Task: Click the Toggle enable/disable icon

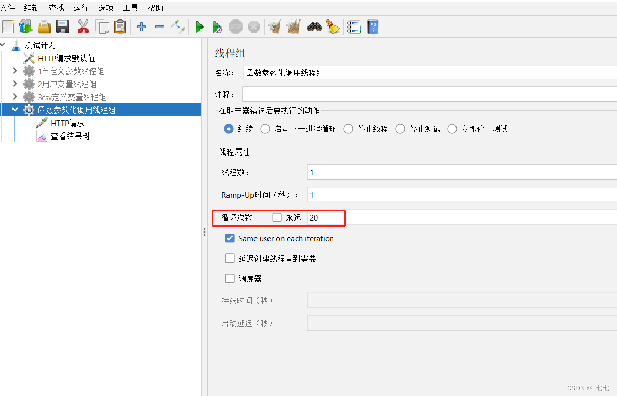Action: click(x=178, y=27)
